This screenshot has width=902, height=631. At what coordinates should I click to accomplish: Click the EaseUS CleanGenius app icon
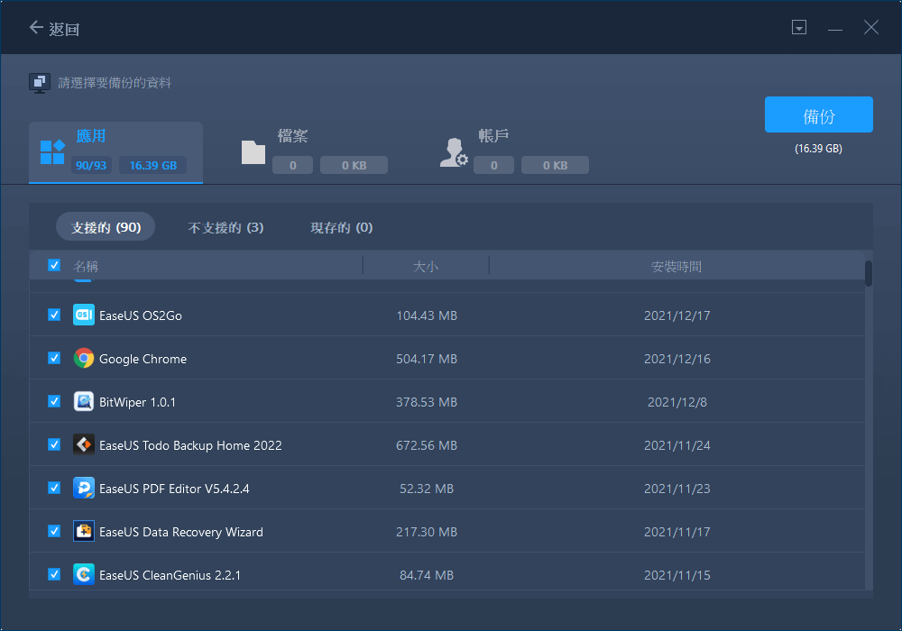pos(84,575)
